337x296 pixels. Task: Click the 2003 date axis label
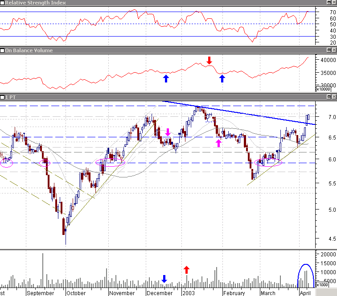189,293
